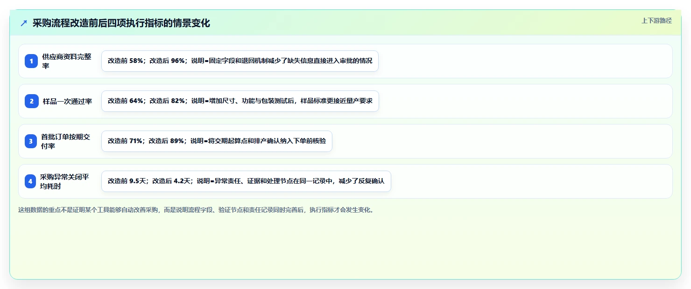Click the 采购异常关闭平均耗时 label
The image size is (691, 289).
(x=65, y=181)
